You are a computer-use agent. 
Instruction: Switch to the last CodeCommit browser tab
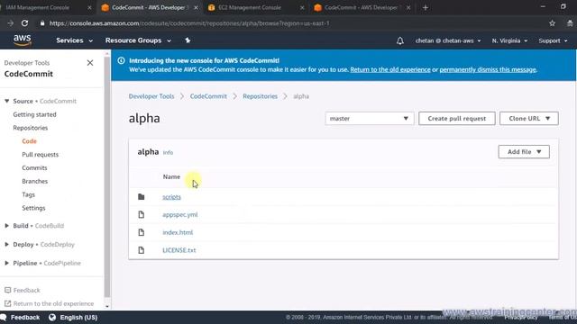click(361, 7)
